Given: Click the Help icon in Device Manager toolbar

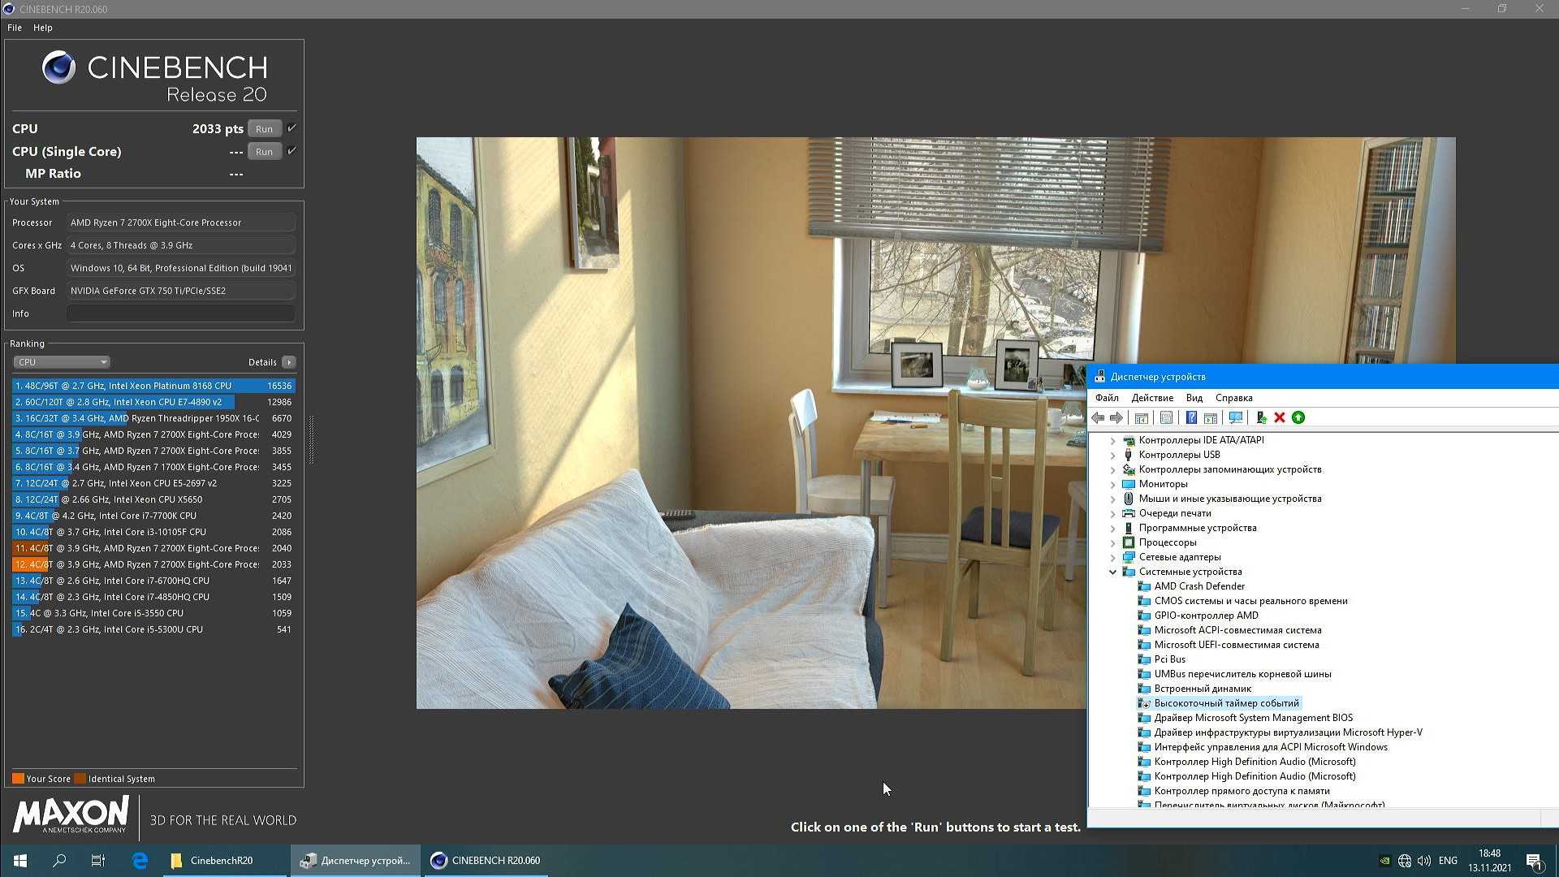Looking at the screenshot, I should click(1191, 417).
